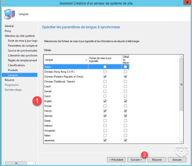Check software update file for Arabic

pos(105,67)
